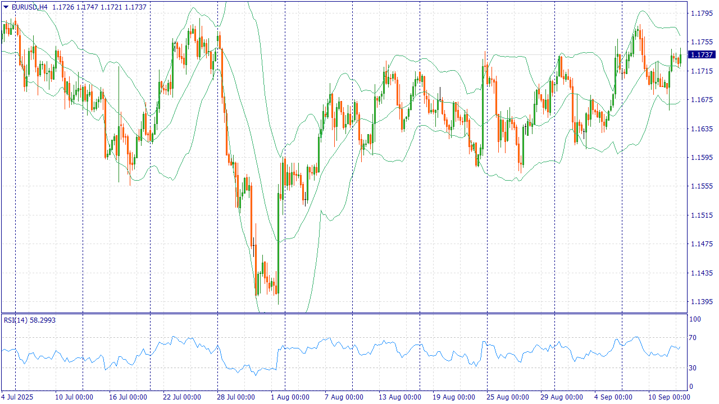Click the 1.1395 price axis label
Image resolution: width=719 pixels, height=404 pixels.
click(x=702, y=302)
